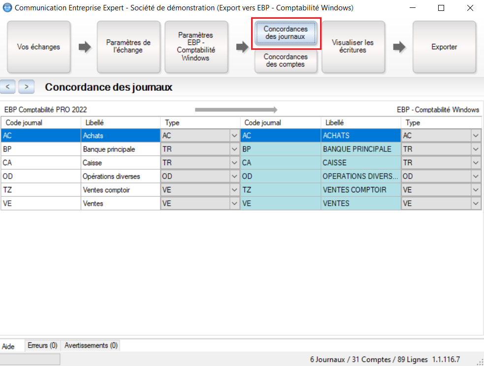
Task: Open source Type dropdown for Caisse row
Action: (234, 163)
